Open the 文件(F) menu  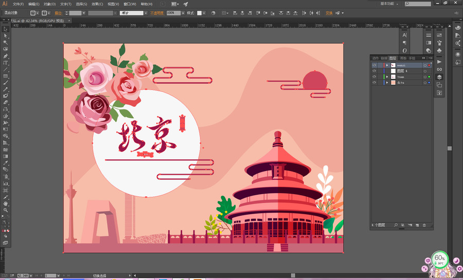[x=19, y=4]
